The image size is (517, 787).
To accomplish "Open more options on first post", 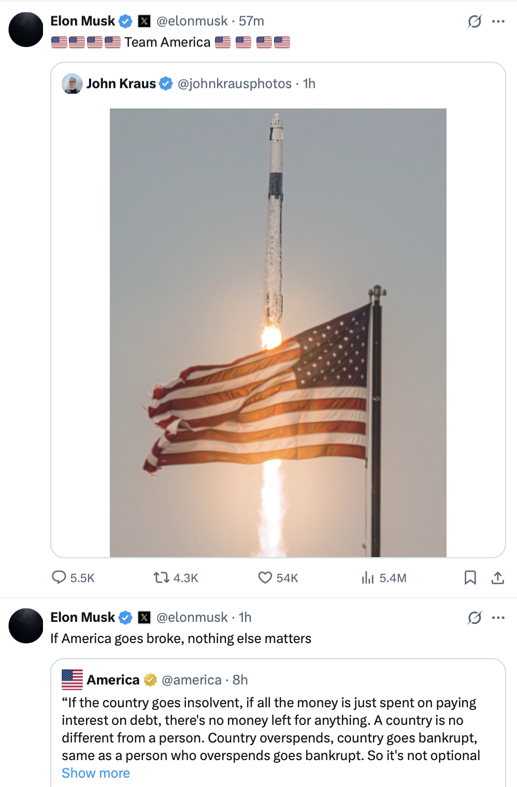I will point(498,21).
